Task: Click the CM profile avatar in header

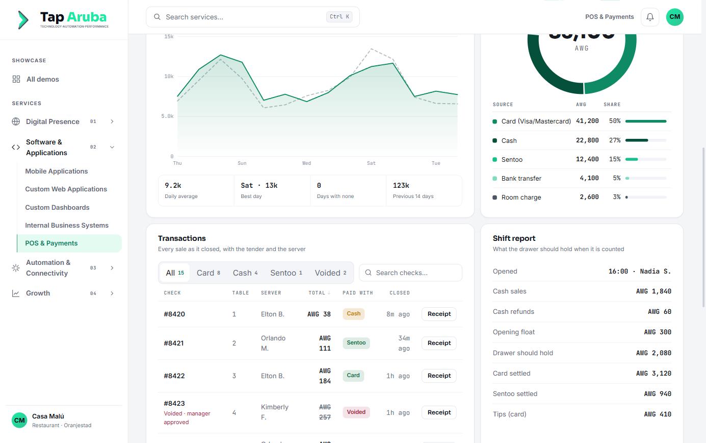Action: pyautogui.click(x=674, y=17)
